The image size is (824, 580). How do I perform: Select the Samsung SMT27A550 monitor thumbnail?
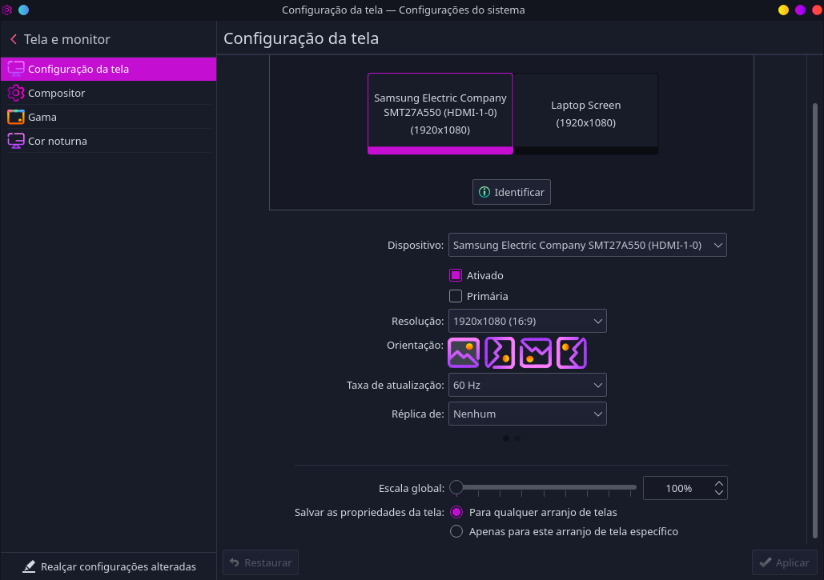[x=440, y=114]
